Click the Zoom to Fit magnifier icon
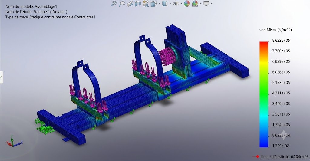 coord(114,3)
